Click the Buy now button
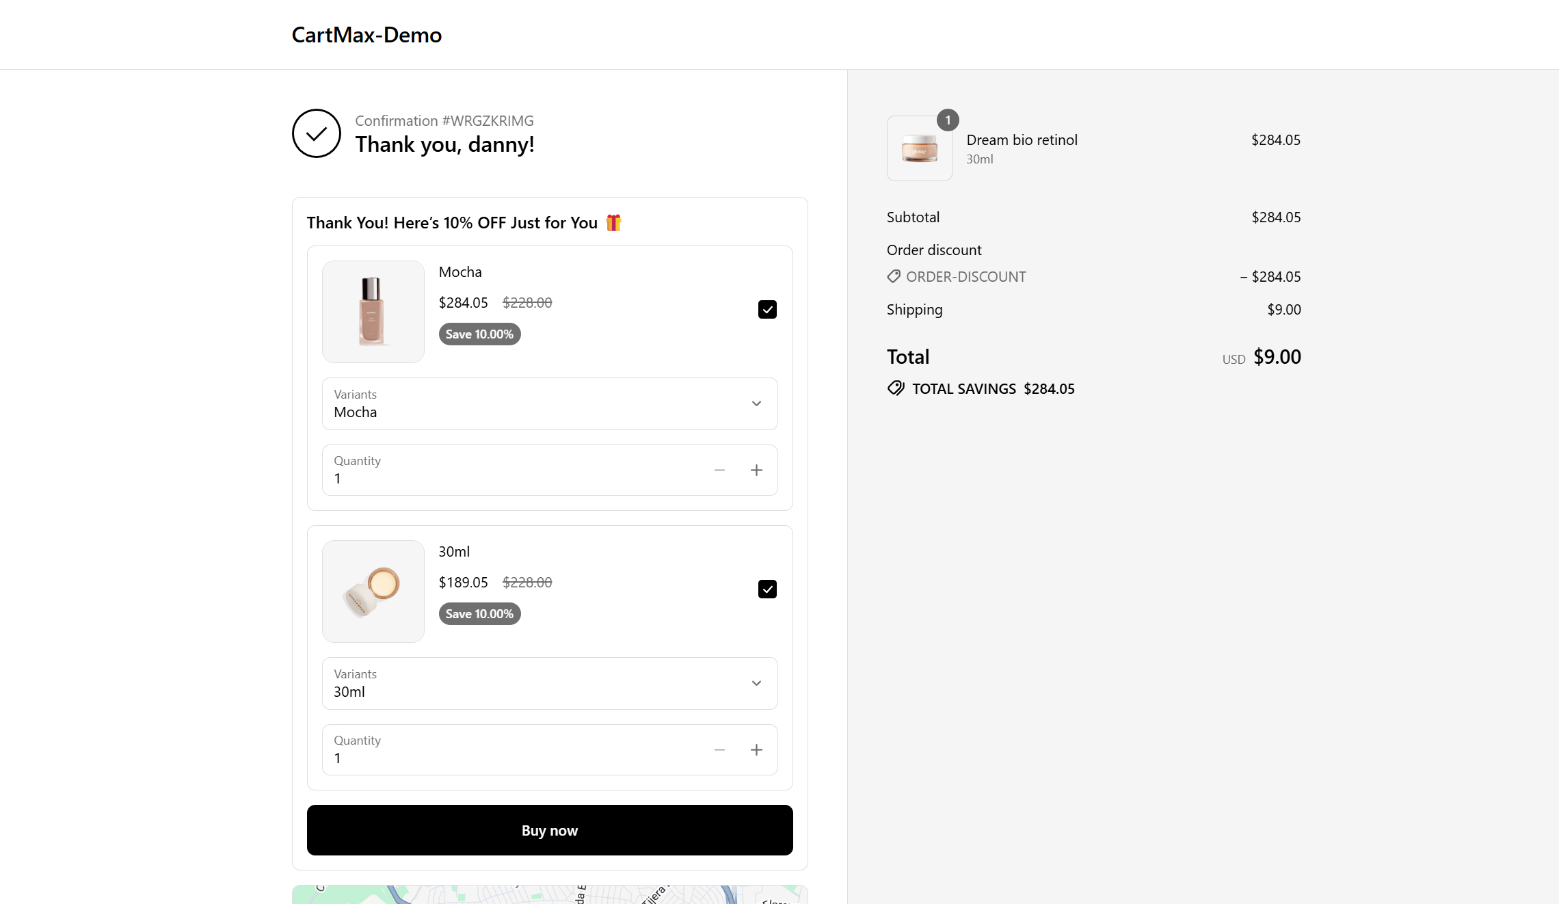Viewport: 1559px width, 904px height. (x=550, y=830)
